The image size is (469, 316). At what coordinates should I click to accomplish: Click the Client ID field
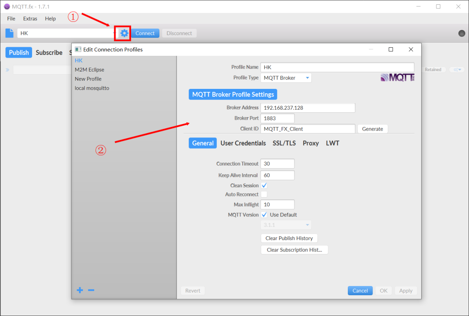pos(308,129)
